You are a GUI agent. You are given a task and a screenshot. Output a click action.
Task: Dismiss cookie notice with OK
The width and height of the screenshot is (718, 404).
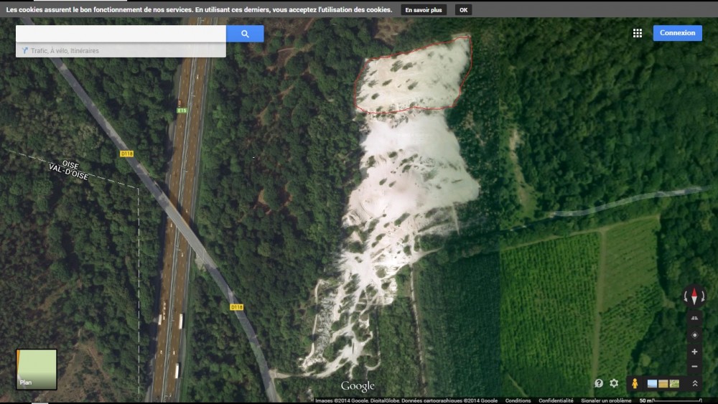tap(463, 10)
